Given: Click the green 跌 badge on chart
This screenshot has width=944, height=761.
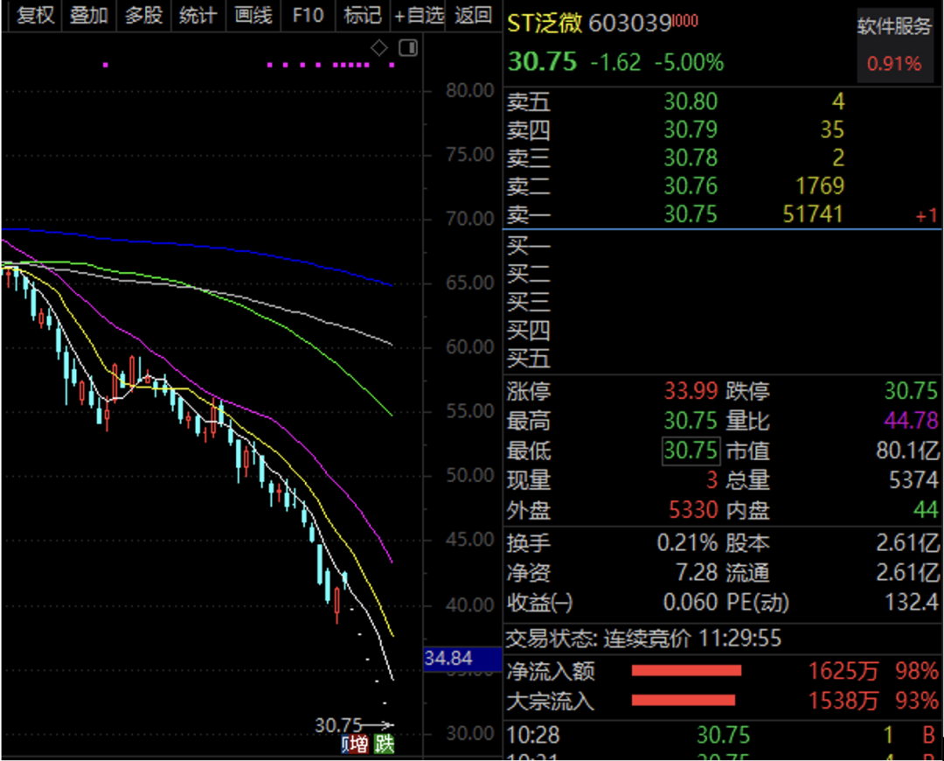Looking at the screenshot, I should 384,744.
